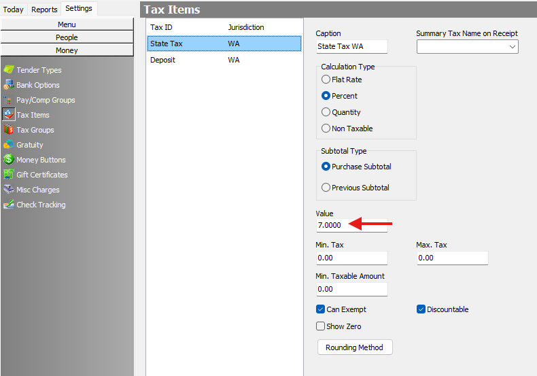This screenshot has width=537, height=376.
Task: Click the Value field showing 7.0000
Action: (x=351, y=225)
